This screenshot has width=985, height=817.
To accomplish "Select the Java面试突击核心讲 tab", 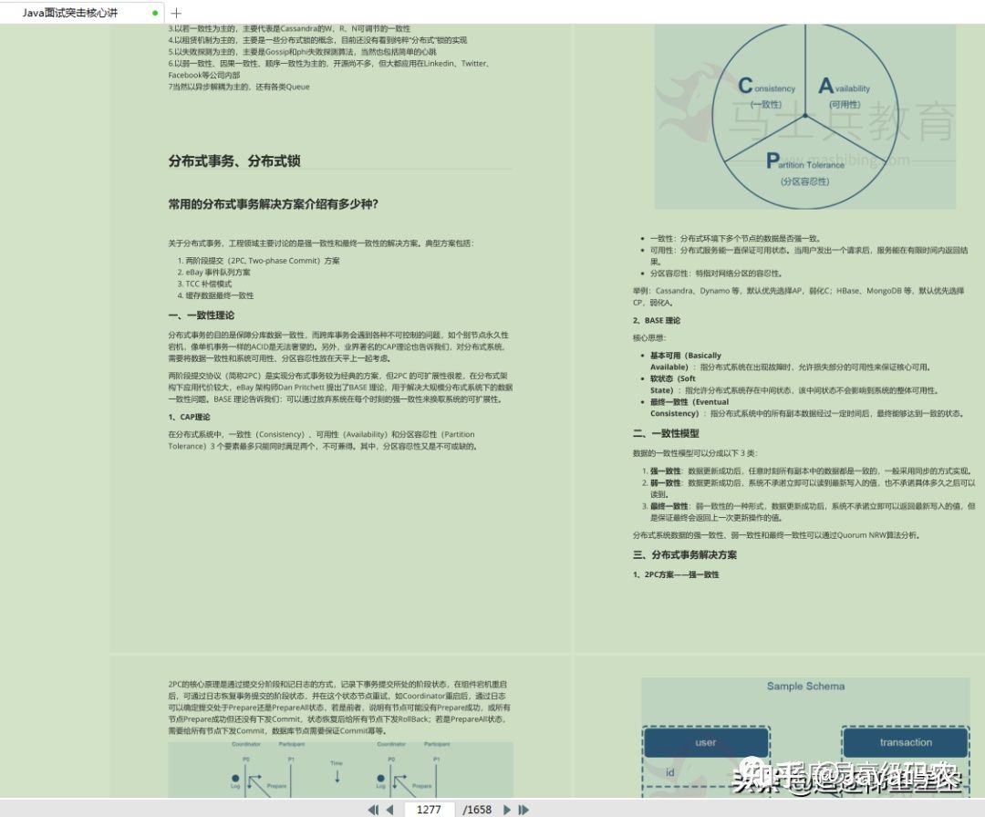I will [x=82, y=13].
